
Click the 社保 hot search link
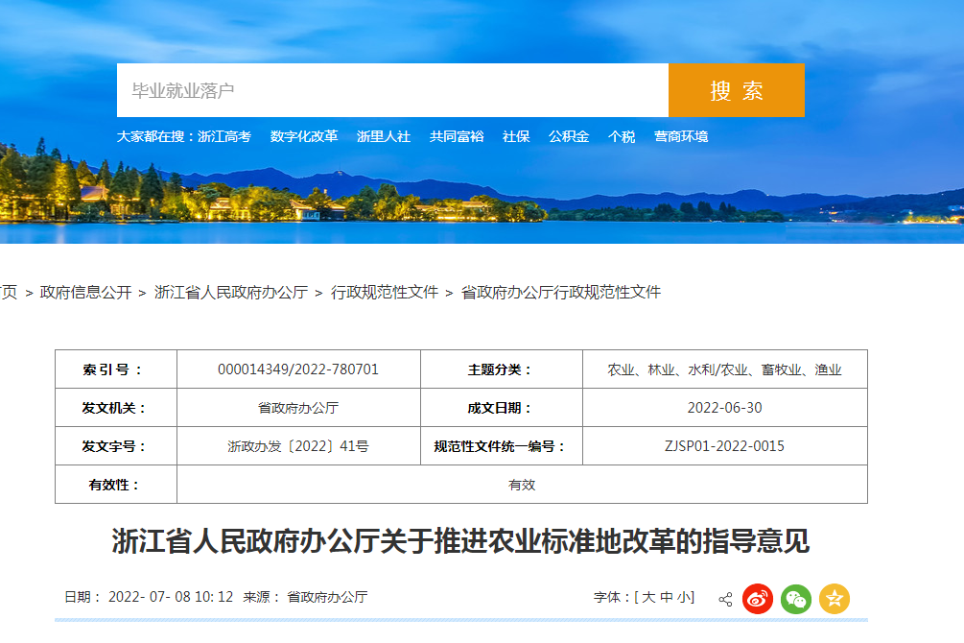coord(516,136)
